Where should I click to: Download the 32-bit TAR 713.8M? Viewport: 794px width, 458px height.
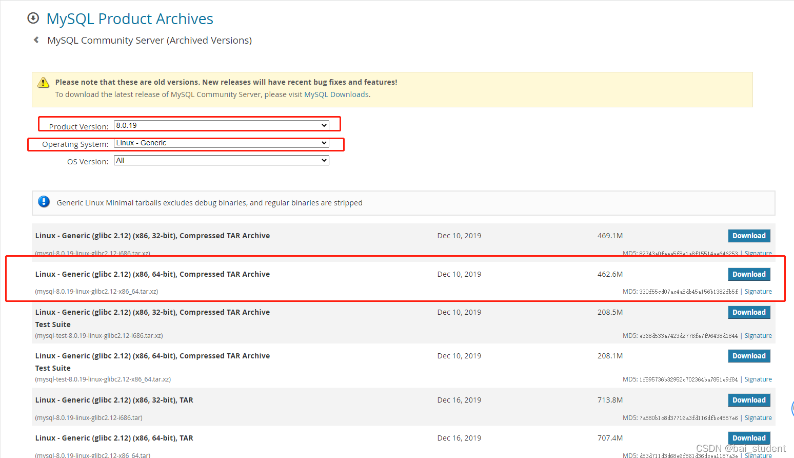click(749, 400)
